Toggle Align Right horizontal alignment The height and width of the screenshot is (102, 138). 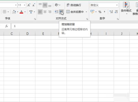tap(50, 12)
